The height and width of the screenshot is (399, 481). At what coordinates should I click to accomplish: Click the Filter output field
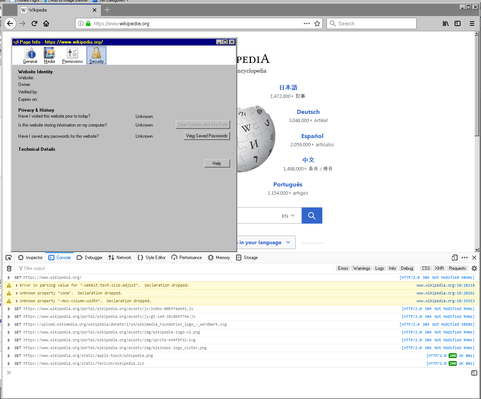pos(175,268)
